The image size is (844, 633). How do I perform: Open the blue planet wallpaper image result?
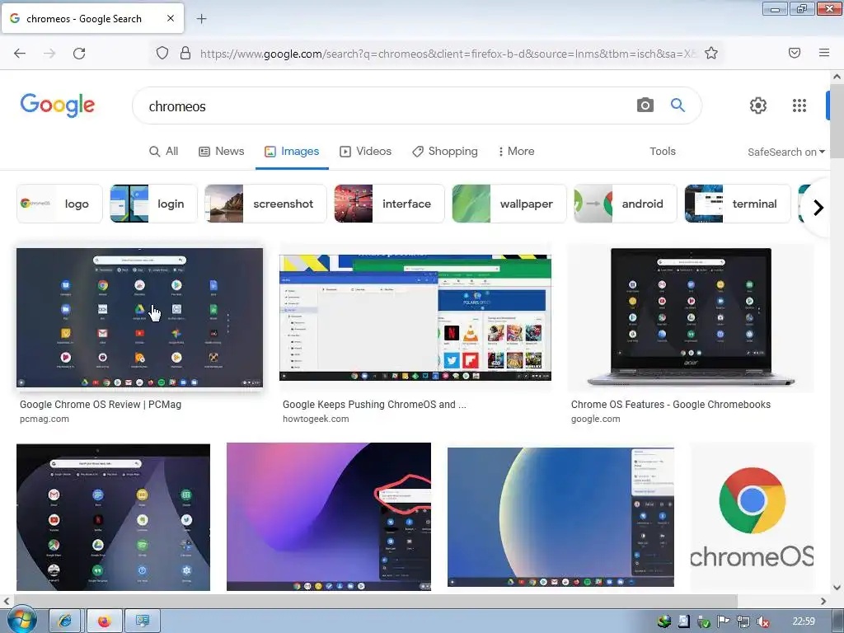tap(560, 517)
